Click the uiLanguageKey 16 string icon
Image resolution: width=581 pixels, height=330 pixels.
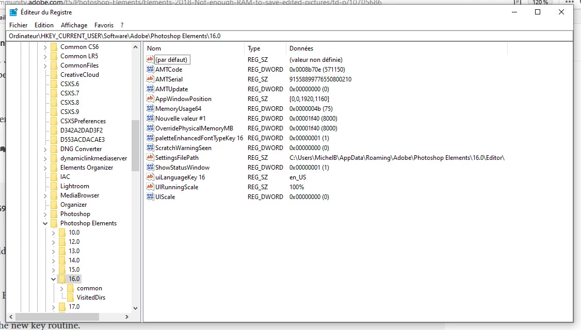pyautogui.click(x=150, y=177)
